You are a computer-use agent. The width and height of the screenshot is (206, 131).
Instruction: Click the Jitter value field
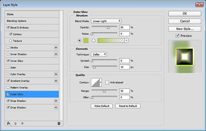[x=124, y=97]
